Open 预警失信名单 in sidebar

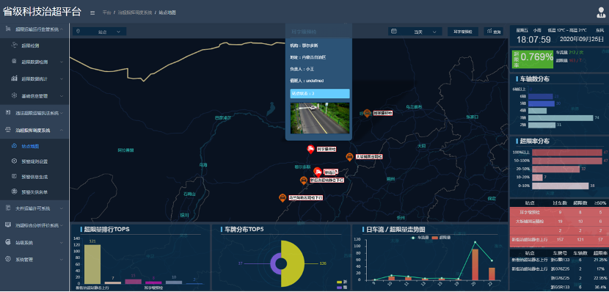pyautogui.click(x=34, y=191)
